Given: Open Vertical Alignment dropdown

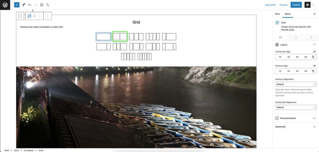Looking at the screenshot, I should [x=296, y=84].
